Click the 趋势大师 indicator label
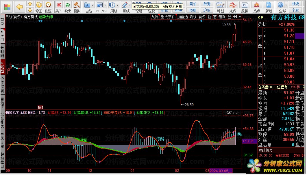Image resolution: width=307 pixels, height=175 pixels. click(46, 17)
